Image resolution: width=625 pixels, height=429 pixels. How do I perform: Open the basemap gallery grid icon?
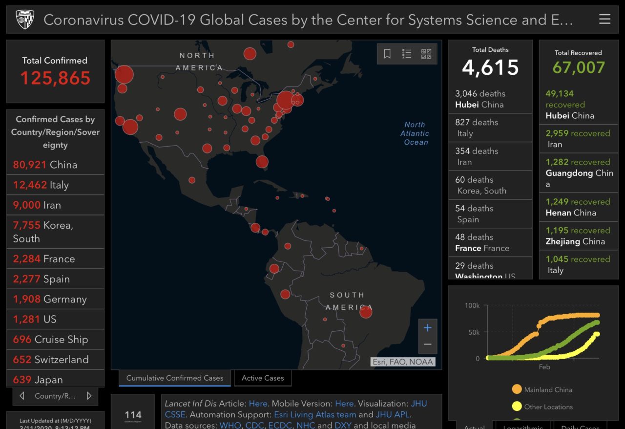[x=426, y=54]
